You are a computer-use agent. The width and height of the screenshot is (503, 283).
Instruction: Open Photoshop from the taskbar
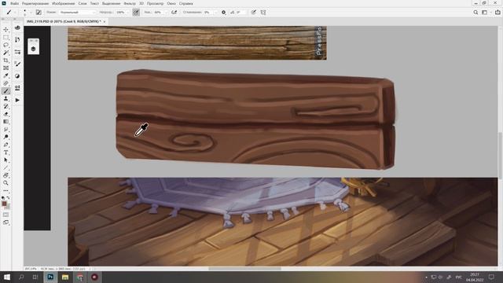[x=50, y=277]
